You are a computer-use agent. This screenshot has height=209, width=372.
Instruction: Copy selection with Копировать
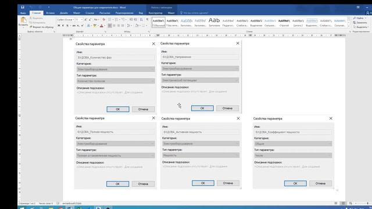click(37, 23)
